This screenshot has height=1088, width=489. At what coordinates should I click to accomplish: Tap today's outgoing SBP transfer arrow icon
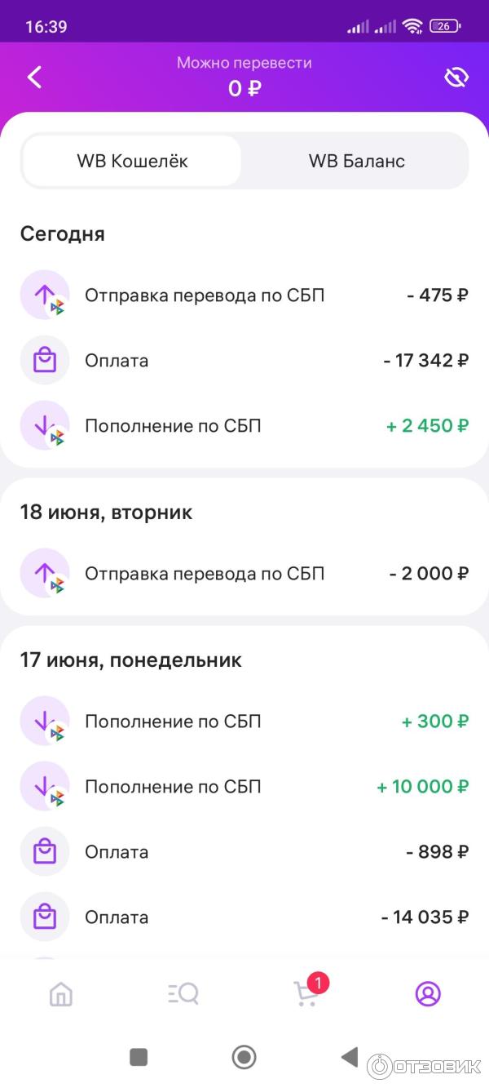pyautogui.click(x=45, y=295)
